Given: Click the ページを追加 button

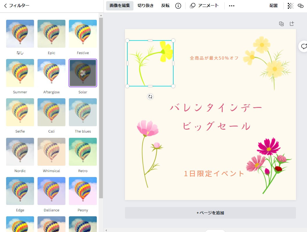Looking at the screenshot, I should coord(210,213).
